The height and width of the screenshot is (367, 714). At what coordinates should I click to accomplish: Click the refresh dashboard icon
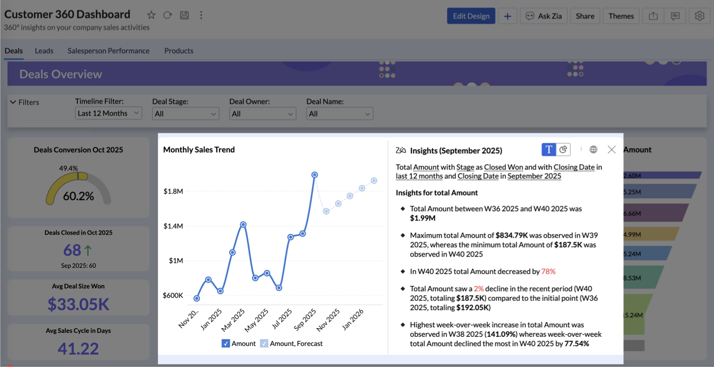pyautogui.click(x=167, y=15)
